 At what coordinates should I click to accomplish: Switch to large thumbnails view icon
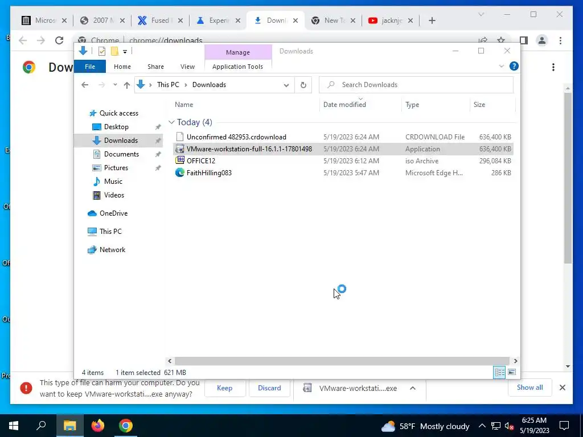[x=512, y=372]
